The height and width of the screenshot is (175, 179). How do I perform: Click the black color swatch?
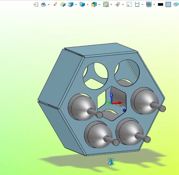[160, 4]
